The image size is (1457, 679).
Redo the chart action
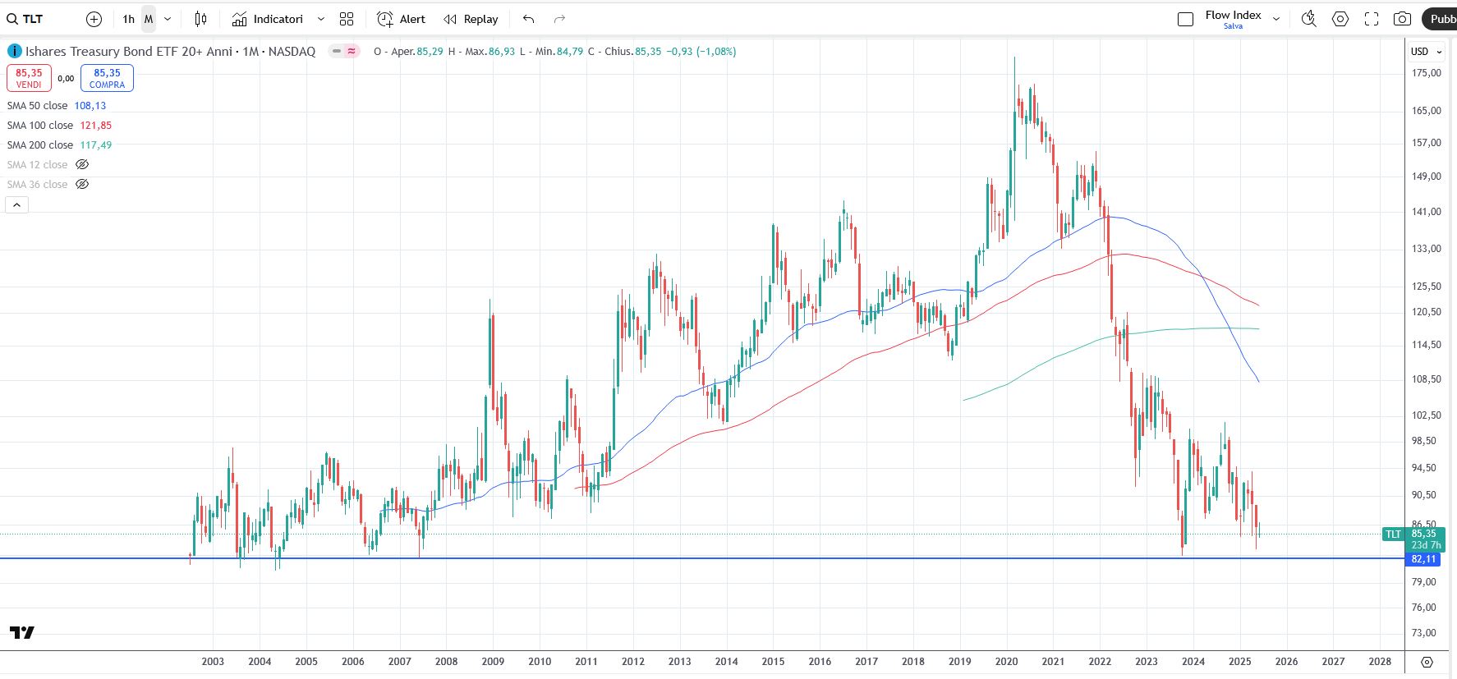(x=559, y=19)
